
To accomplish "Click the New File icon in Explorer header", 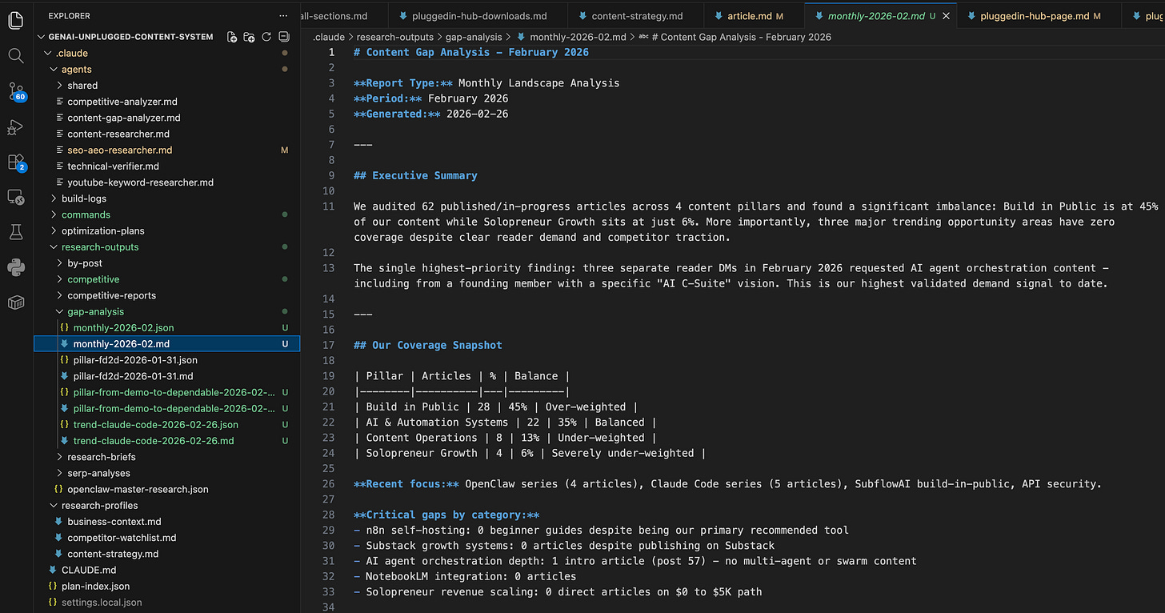I will [232, 37].
